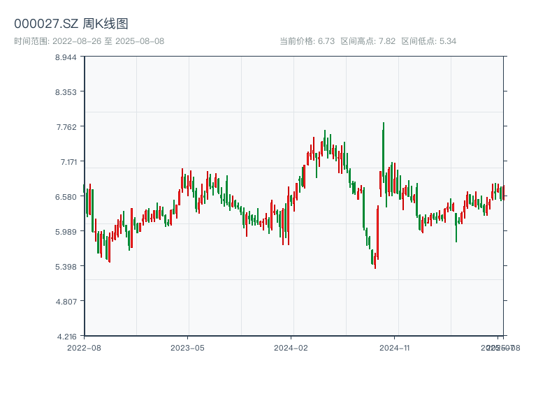The width and height of the screenshot is (559, 419).
Task: Click the 区间高点 7.82 label
Action: click(368, 41)
